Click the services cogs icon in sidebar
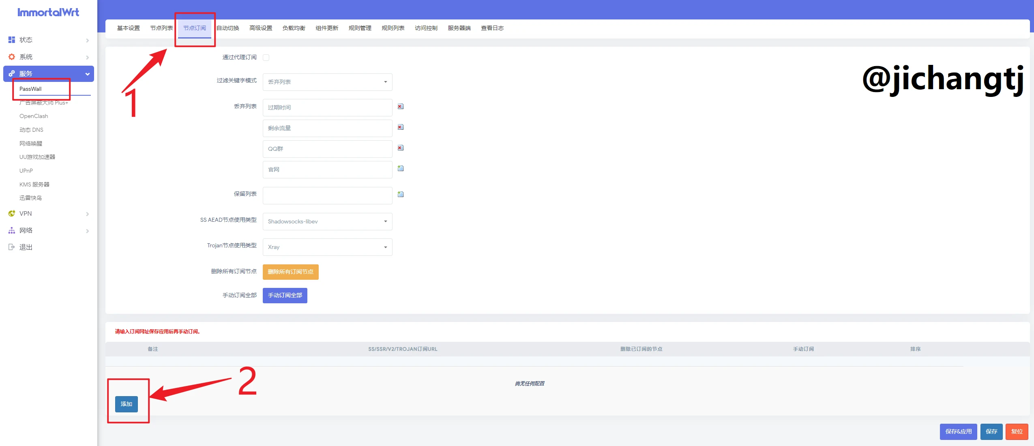1034x446 pixels. (x=12, y=73)
